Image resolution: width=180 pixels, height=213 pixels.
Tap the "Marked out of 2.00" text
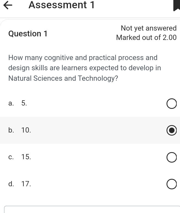click(x=146, y=37)
